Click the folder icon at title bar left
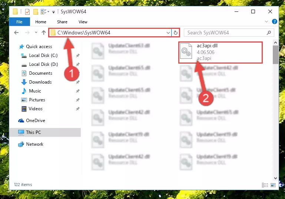This screenshot has width=285, height=199. pyautogui.click(x=16, y=11)
